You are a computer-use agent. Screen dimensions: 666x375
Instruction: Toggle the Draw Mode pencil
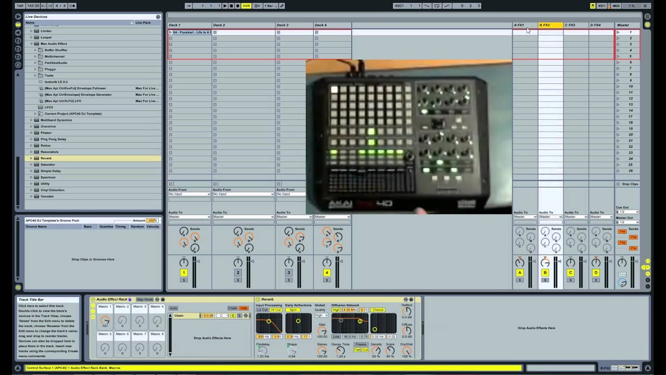282,6
